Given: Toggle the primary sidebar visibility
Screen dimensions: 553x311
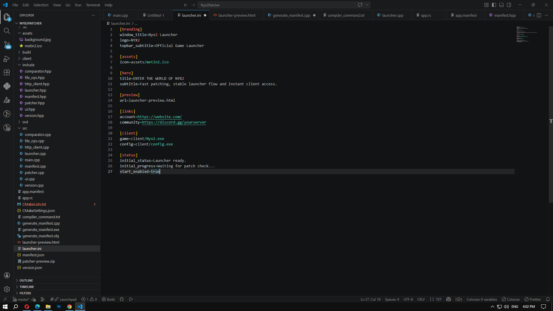Looking at the screenshot, I should coord(494,5).
